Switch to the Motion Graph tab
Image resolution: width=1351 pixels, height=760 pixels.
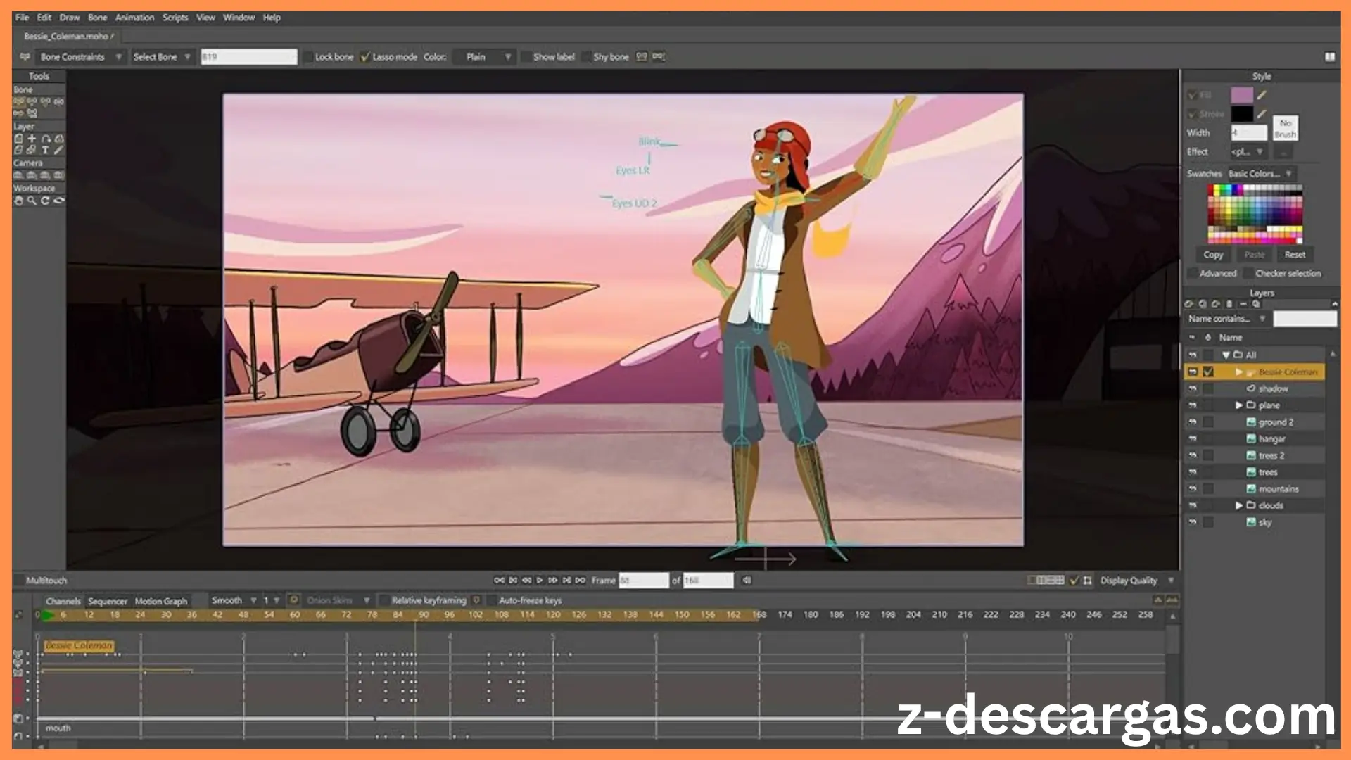(161, 601)
